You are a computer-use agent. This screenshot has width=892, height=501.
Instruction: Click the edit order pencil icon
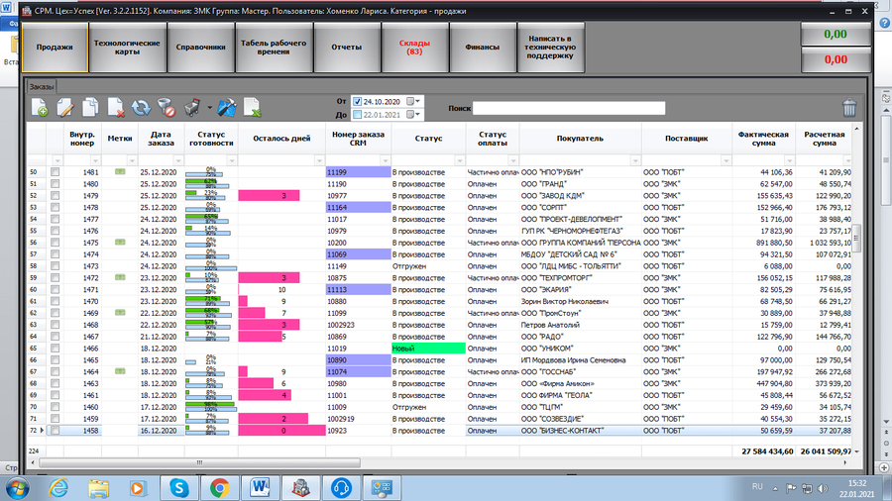pyautogui.click(x=65, y=108)
